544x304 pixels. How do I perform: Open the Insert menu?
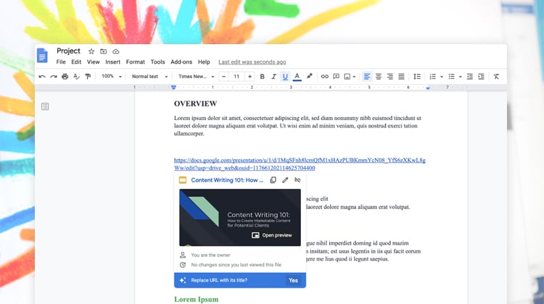(x=112, y=62)
